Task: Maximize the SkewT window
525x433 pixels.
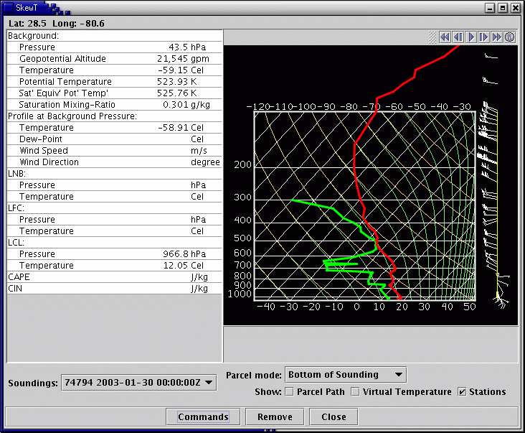Action: pos(502,8)
